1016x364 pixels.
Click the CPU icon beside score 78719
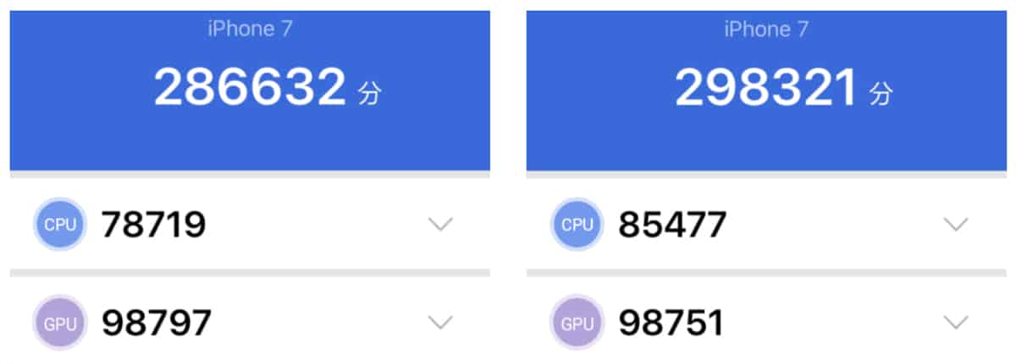tap(59, 225)
